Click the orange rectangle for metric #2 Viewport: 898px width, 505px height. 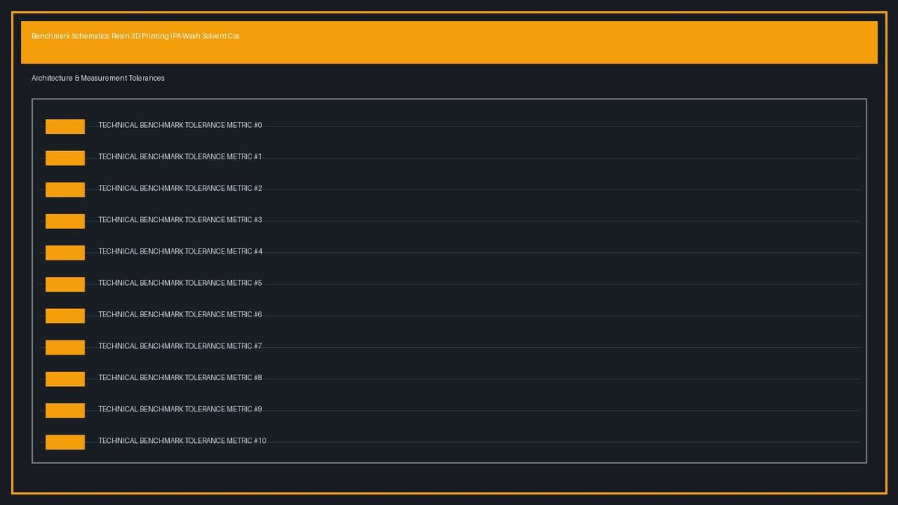(x=65, y=189)
